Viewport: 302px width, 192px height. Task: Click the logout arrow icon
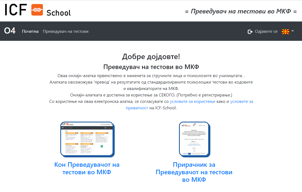(x=250, y=32)
